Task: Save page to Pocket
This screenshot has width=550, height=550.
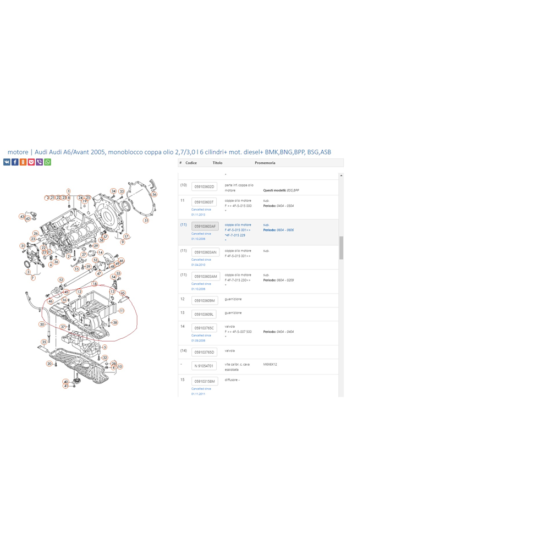Action: coord(31,162)
